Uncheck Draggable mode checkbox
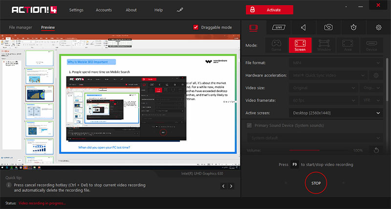The height and width of the screenshot is (209, 391). coord(196,27)
